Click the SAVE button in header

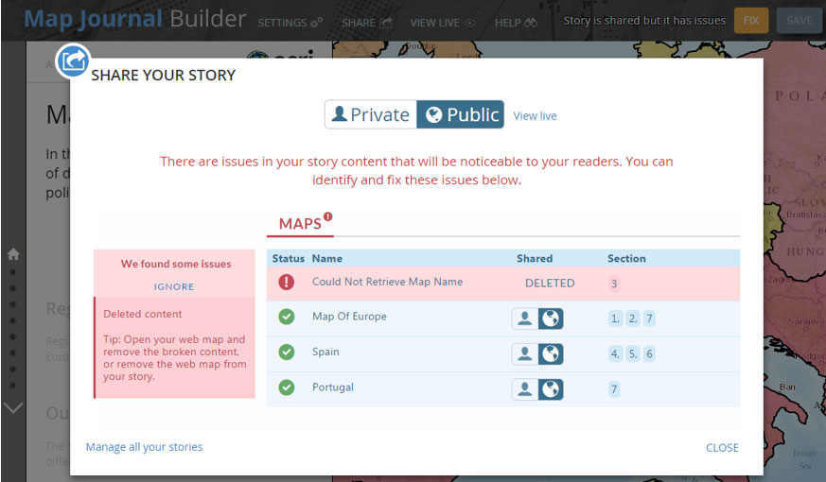click(x=800, y=21)
